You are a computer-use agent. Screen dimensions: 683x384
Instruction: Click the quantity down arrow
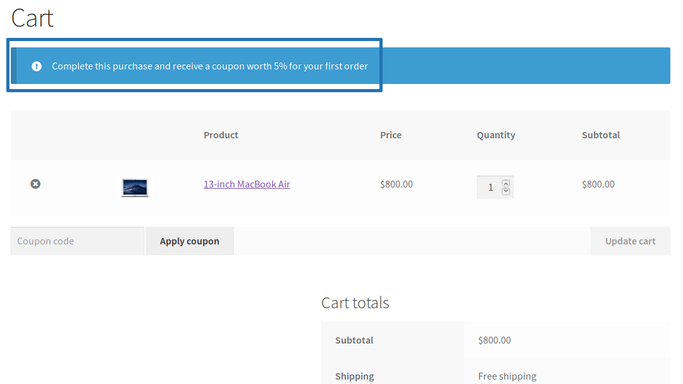click(506, 191)
